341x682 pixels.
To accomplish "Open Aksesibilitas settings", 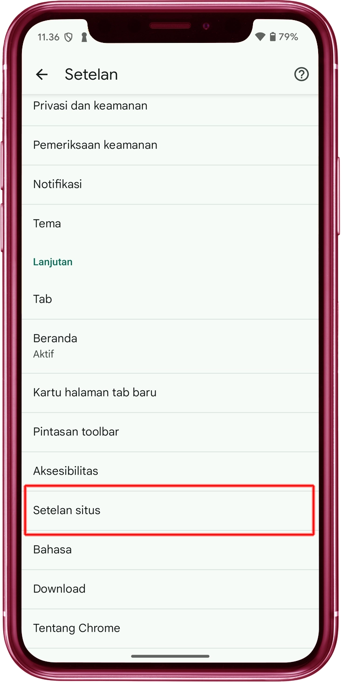I will tap(170, 471).
